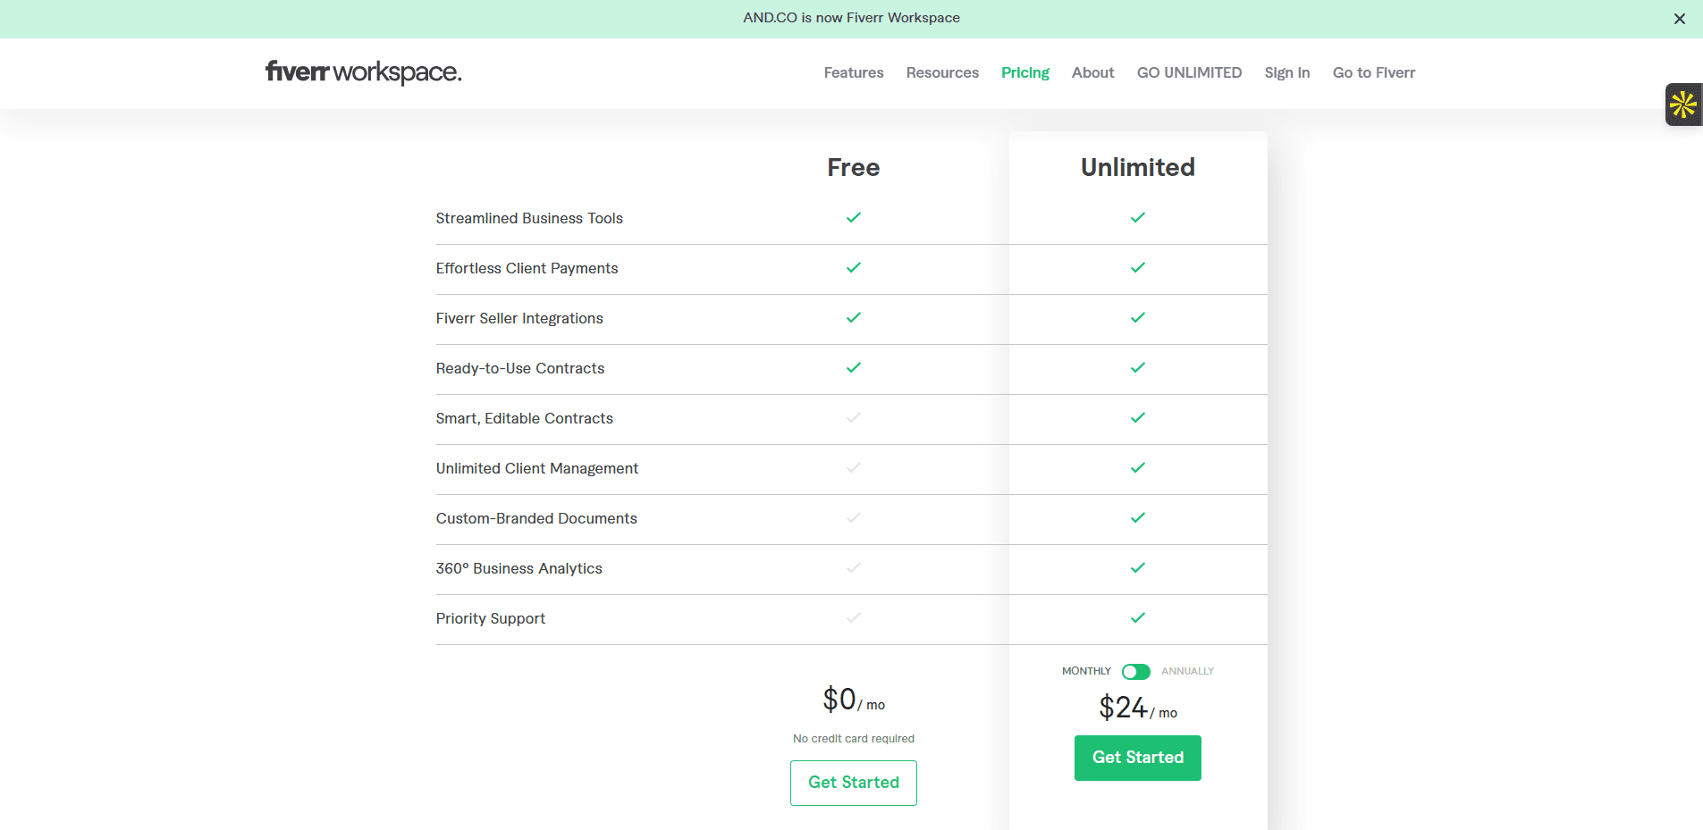
Task: Click the Free checkmark for Streamlined Business Tools
Action: [854, 217]
